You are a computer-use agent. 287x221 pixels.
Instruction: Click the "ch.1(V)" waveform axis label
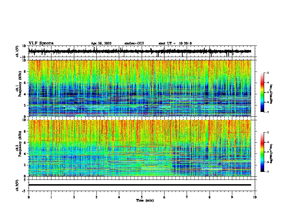point(17,51)
